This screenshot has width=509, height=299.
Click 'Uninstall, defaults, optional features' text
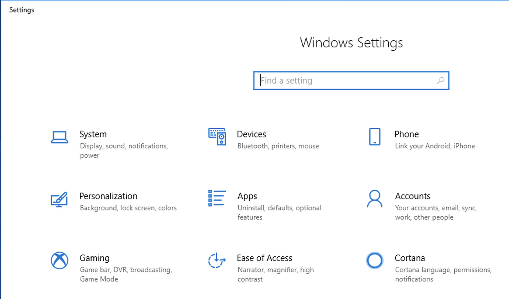click(x=279, y=213)
